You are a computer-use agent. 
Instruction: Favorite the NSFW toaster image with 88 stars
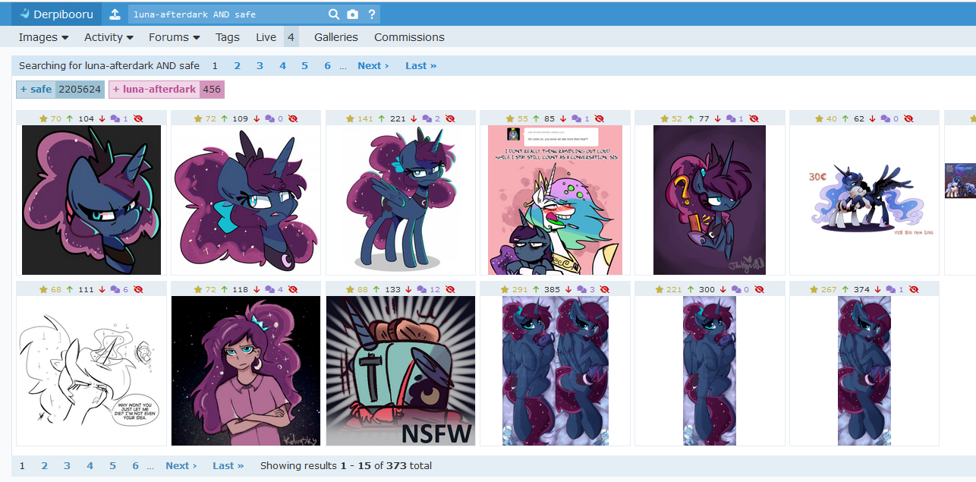350,289
